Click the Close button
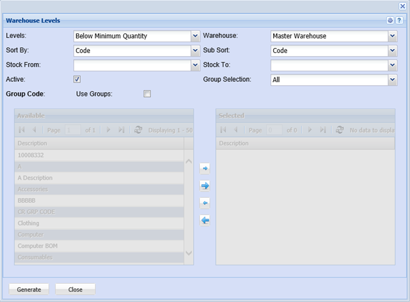The width and height of the screenshot is (410, 302). point(75,289)
